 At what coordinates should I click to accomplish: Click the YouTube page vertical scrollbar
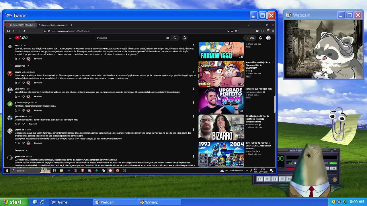(x=275, y=104)
